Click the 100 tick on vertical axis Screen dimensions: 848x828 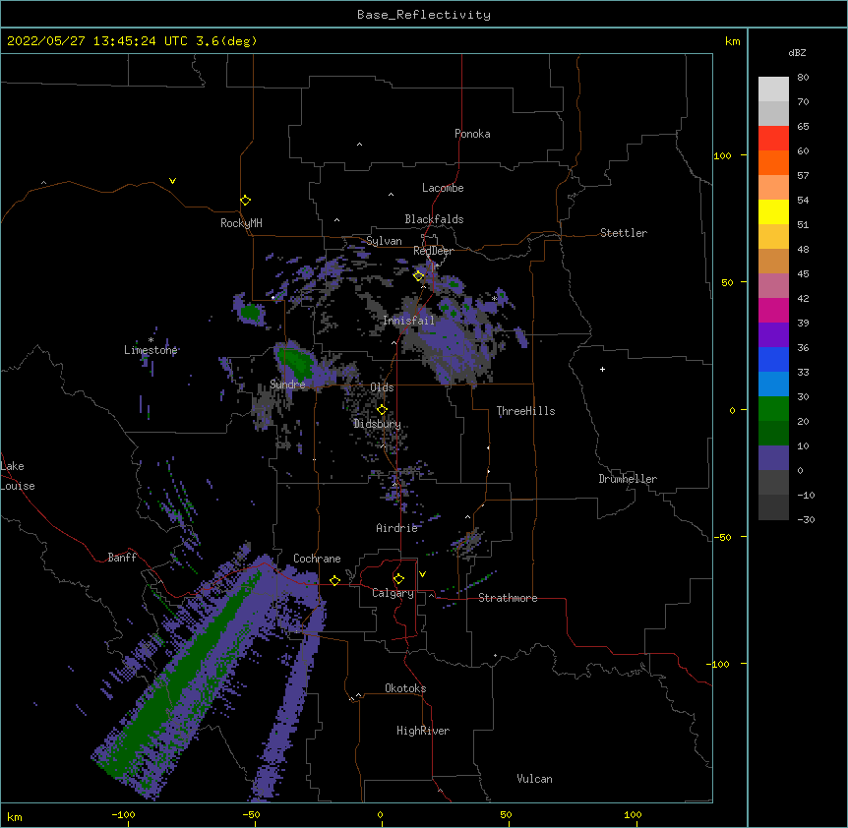722,155
